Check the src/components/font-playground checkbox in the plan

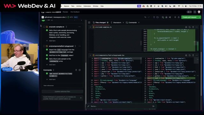coord(44,46)
